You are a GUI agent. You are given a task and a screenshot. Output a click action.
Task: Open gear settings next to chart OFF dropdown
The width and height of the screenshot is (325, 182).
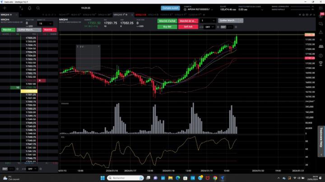(x=218, y=27)
